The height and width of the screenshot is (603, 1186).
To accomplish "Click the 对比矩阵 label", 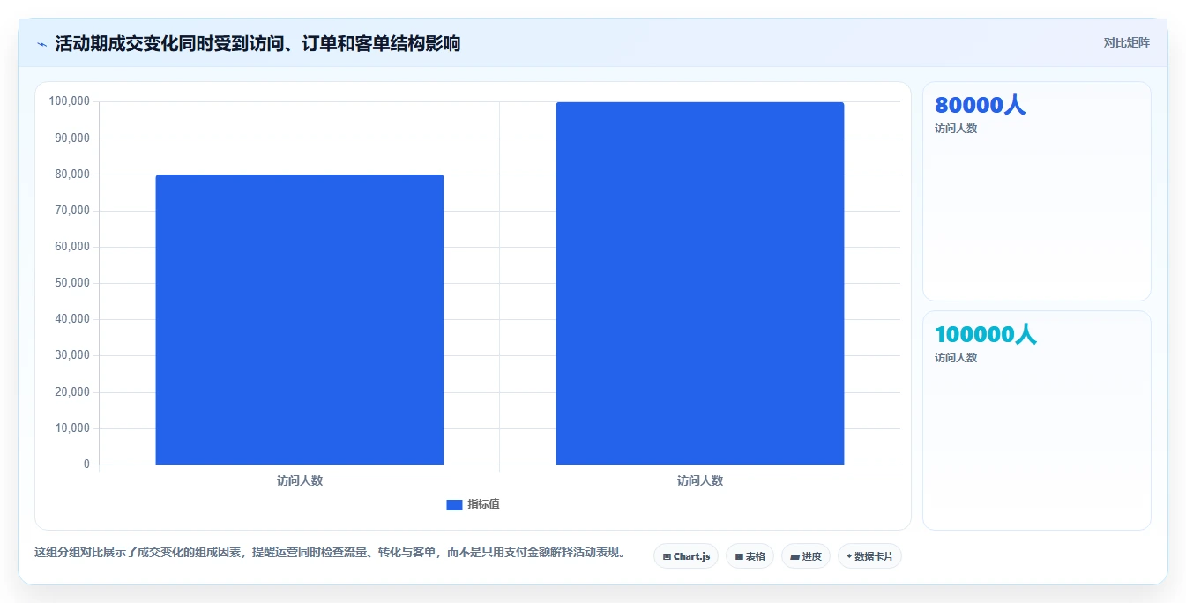I will pyautogui.click(x=1126, y=42).
